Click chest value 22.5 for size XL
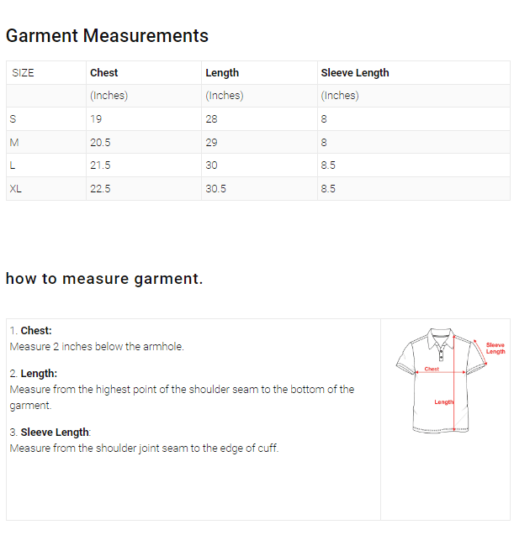530x556 pixels. click(100, 189)
